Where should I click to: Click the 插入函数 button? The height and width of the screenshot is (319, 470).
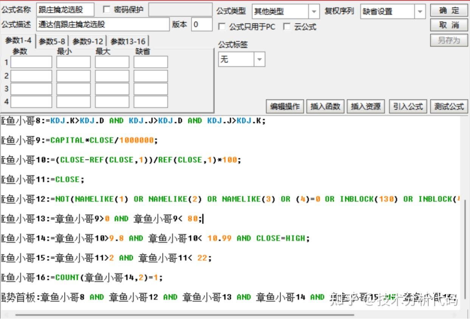click(x=325, y=107)
